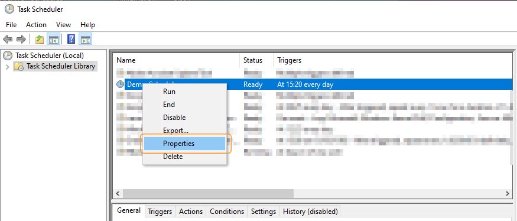The width and height of the screenshot is (517, 221).
Task: Toggle the Show/Hide Console Tree icon
Action: 53,40
